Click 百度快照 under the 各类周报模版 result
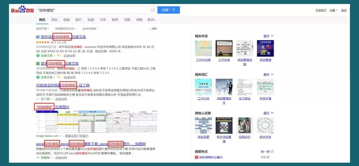Image resolution: width=359 pixels, height=166 pixels. pos(69,77)
